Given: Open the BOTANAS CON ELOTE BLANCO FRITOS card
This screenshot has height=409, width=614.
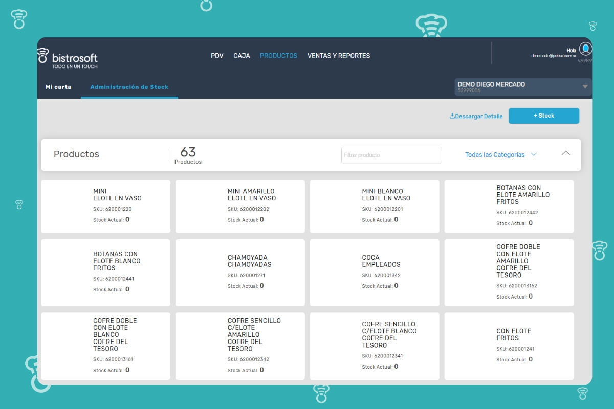Looking at the screenshot, I should [105, 272].
